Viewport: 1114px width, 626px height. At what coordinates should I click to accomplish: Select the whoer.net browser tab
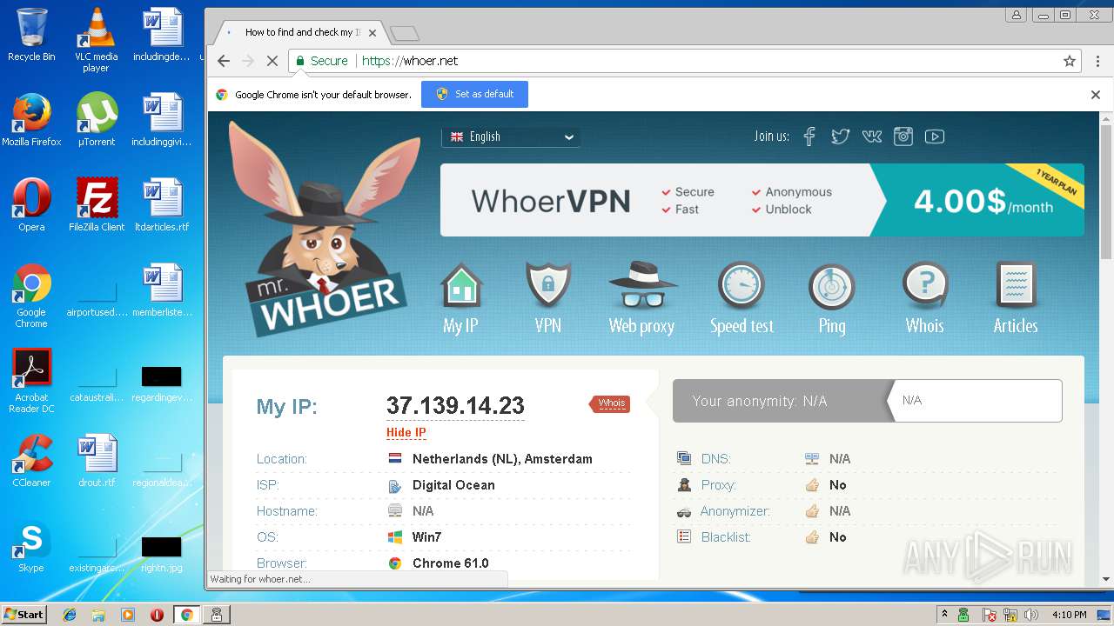(x=300, y=32)
